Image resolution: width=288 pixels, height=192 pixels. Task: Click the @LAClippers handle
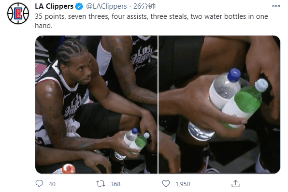(x=106, y=6)
